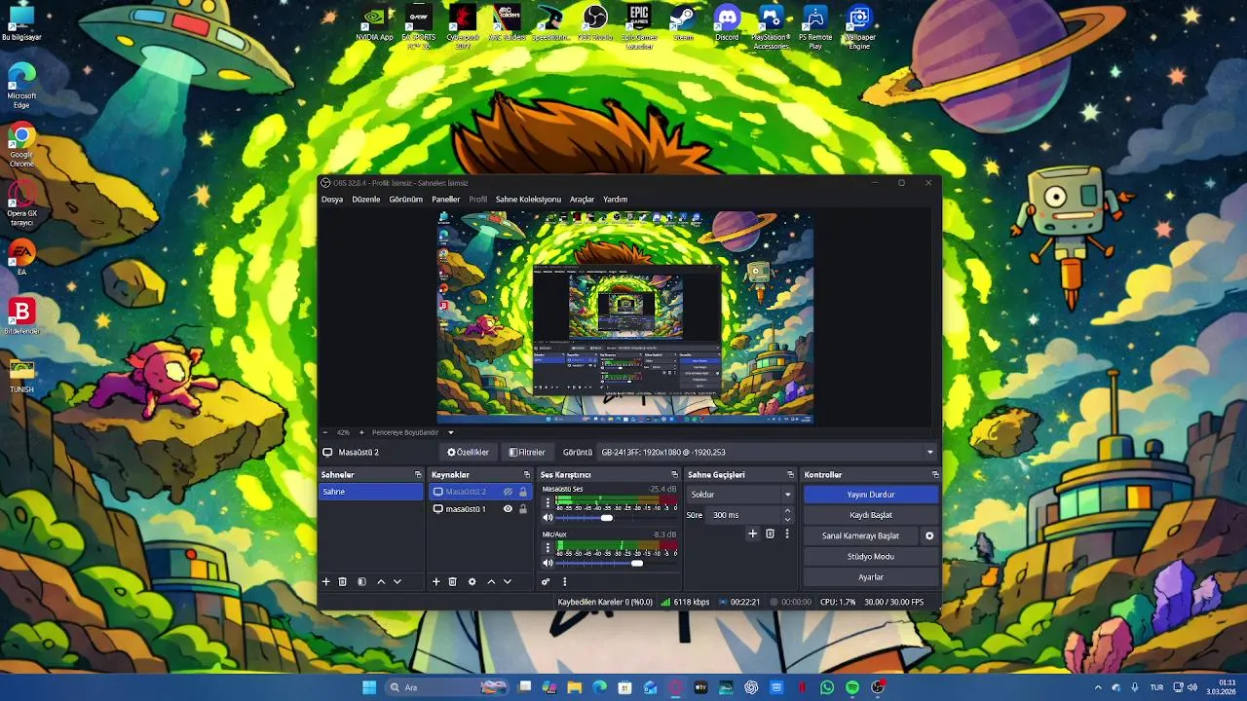Add a new source in Kaynaklar
The height and width of the screenshot is (701, 1247).
(x=436, y=581)
